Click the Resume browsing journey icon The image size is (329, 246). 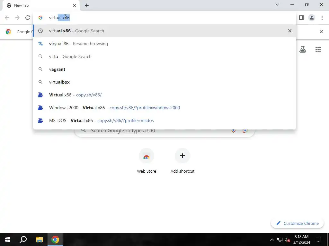pos(40,44)
